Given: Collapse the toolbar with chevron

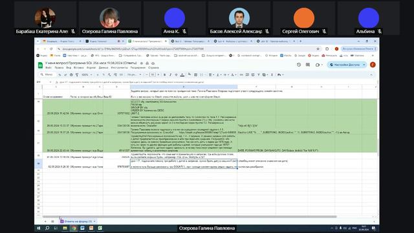Looking at the screenshot, I should pos(371,75).
